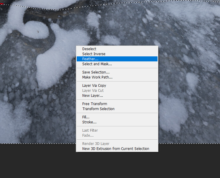Open the Fill… dialog
Image resolution: width=220 pixels, height=178 pixels.
[117, 117]
